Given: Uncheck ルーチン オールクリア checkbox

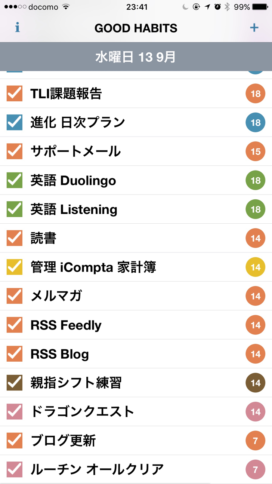Looking at the screenshot, I should (15, 469).
